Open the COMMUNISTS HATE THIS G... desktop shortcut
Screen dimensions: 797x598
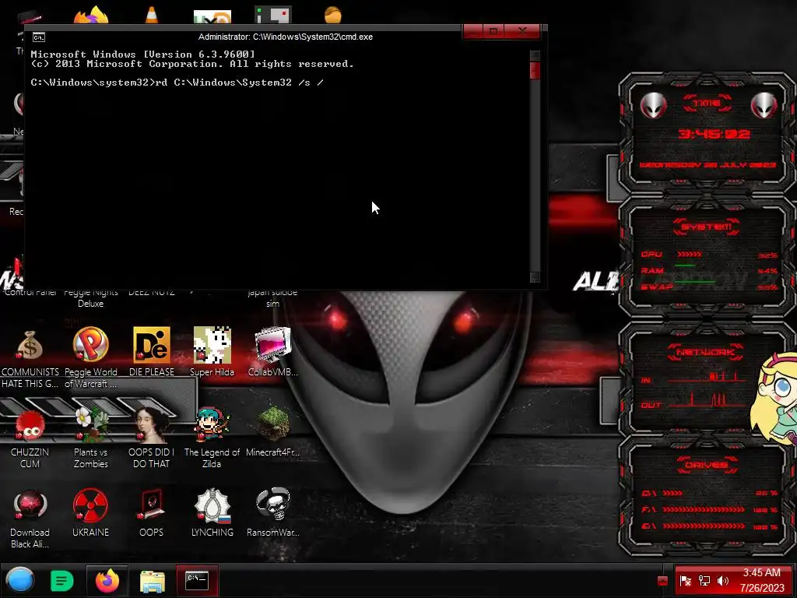pos(30,359)
